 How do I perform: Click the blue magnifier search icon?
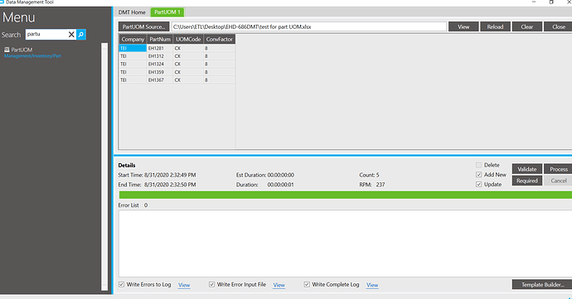tap(81, 35)
